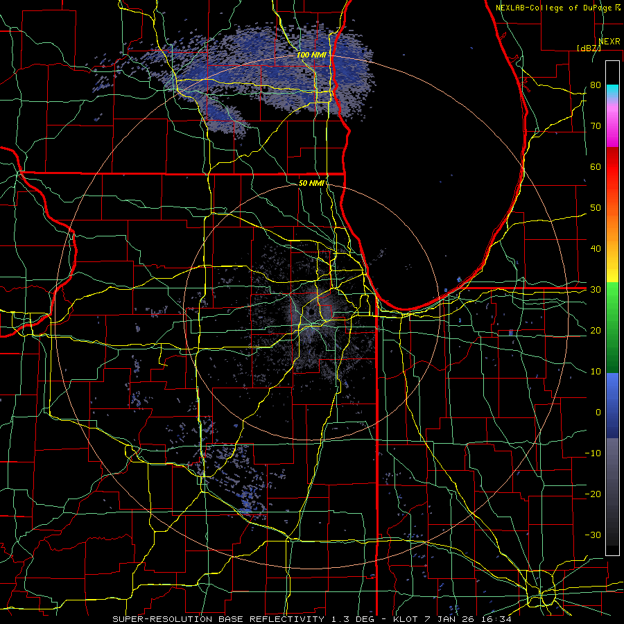Click the 70 value on dBZ scale
The height and width of the screenshot is (624, 624).
click(596, 125)
